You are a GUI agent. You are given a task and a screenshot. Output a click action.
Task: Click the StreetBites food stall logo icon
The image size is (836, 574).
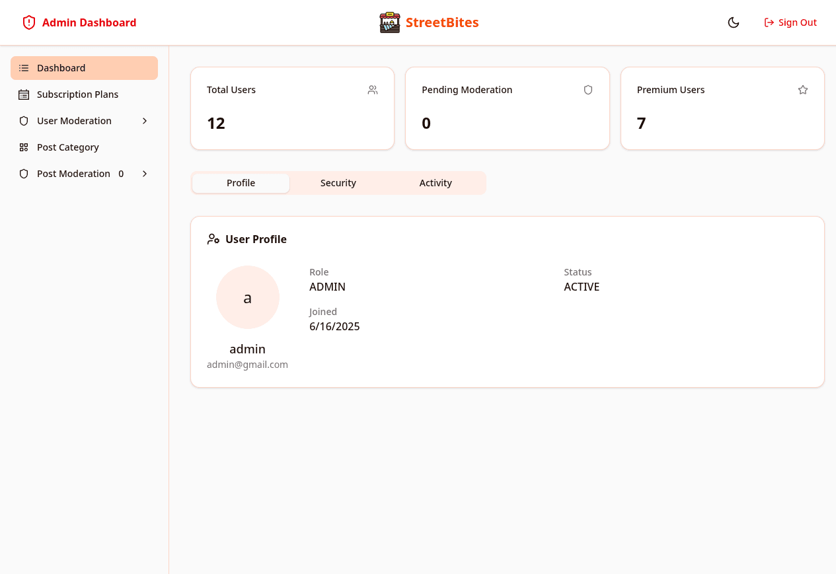(390, 22)
